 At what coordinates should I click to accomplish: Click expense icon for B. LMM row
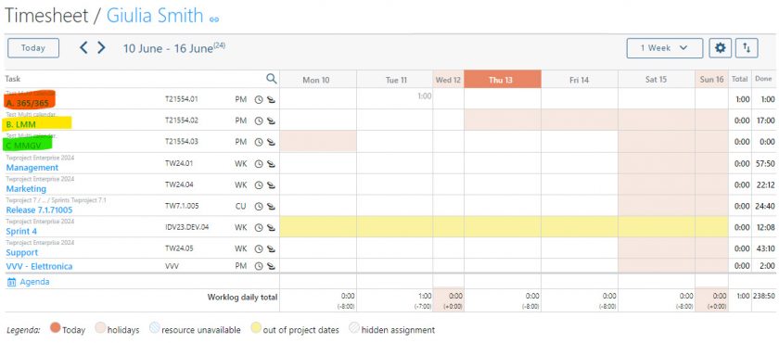pos(271,121)
